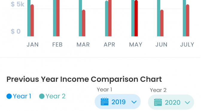Image resolution: width=201 pixels, height=111 pixels.
Task: Toggle the Year 1 legend series
Action: [19, 96]
